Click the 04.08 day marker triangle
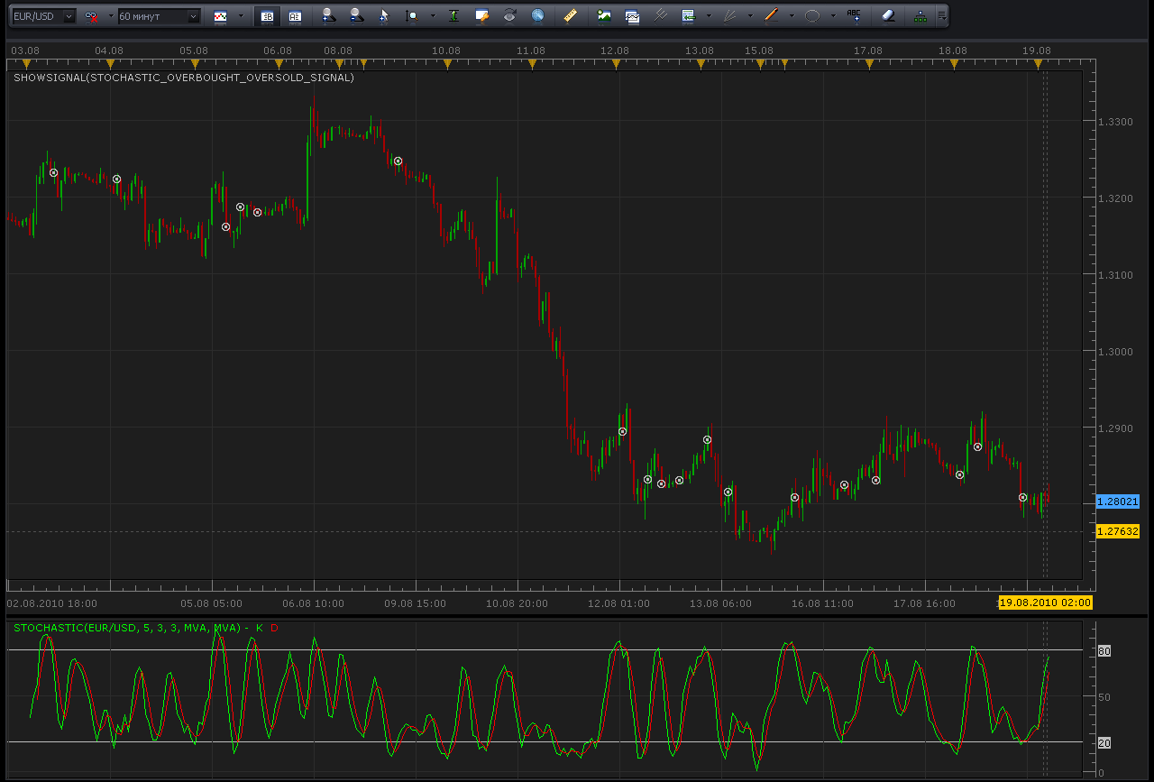This screenshot has height=782, width=1154. [x=110, y=63]
